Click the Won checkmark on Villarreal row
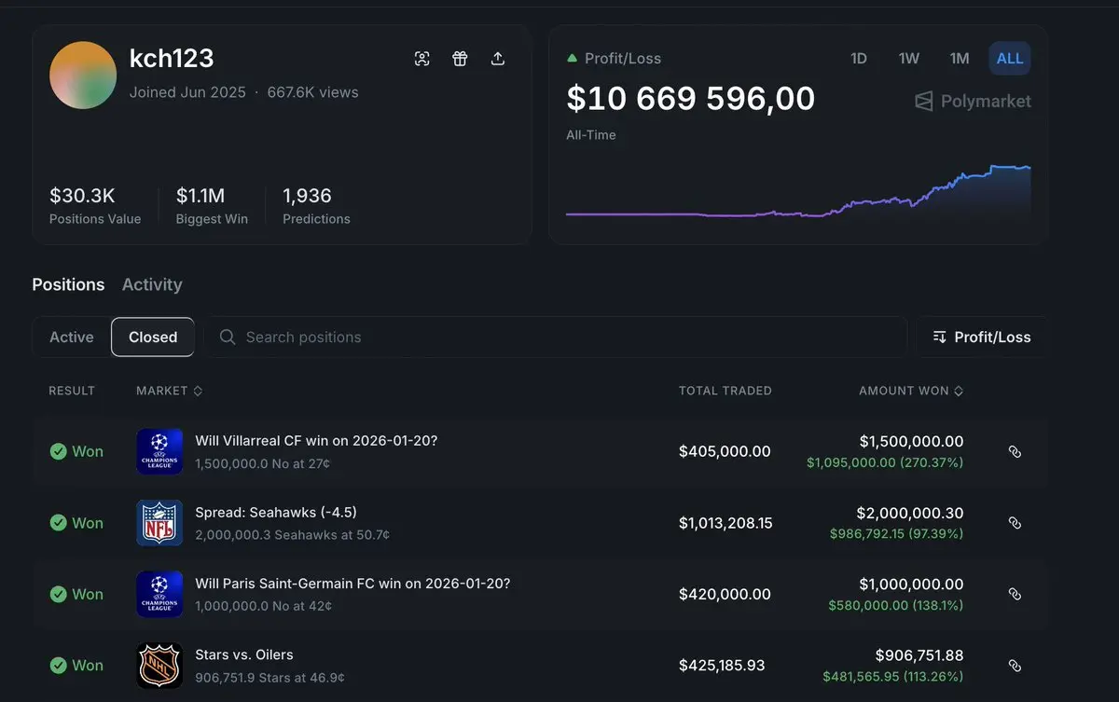Viewport: 1119px width, 702px height. tap(58, 451)
